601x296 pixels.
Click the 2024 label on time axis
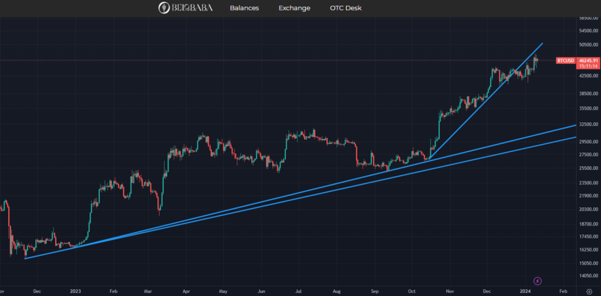(x=525, y=291)
